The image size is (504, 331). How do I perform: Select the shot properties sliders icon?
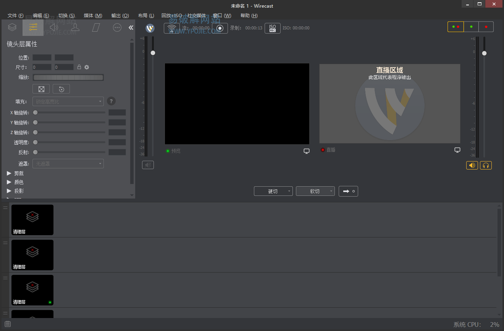coord(33,27)
